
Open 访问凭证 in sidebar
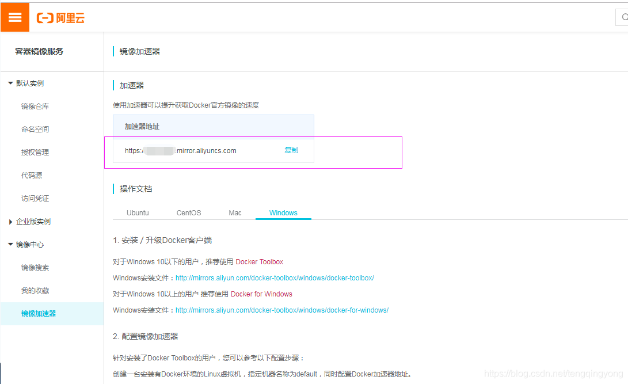(35, 198)
